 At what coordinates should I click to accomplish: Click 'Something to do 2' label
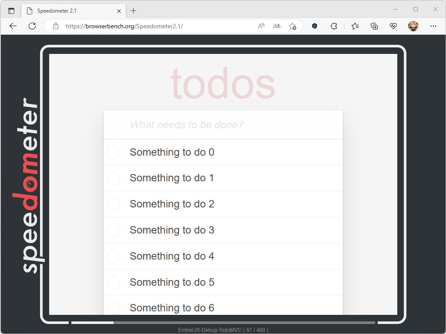172,204
